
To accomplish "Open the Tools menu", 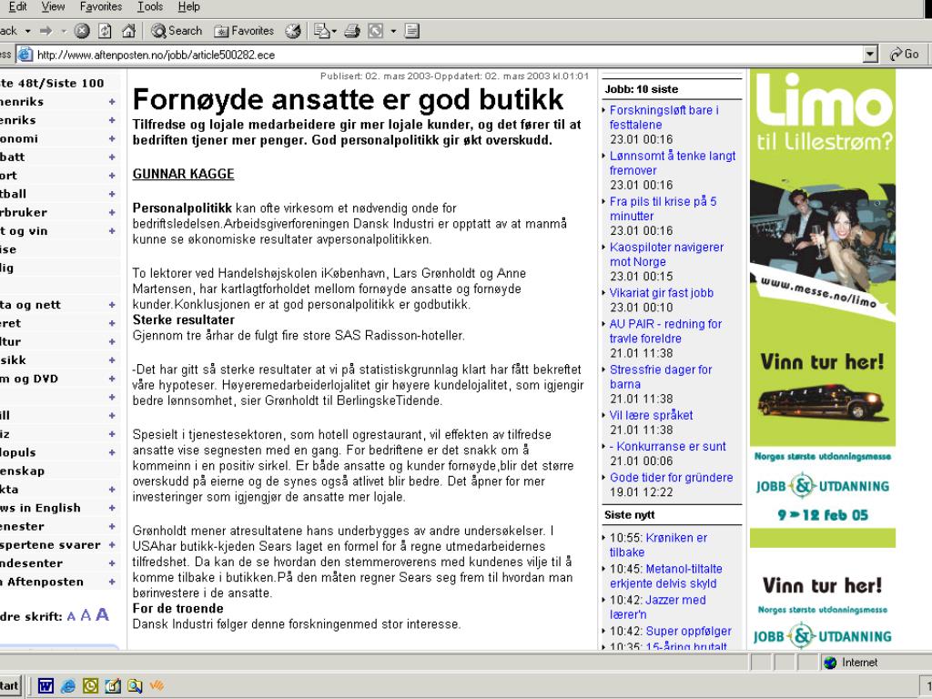I will (150, 6).
